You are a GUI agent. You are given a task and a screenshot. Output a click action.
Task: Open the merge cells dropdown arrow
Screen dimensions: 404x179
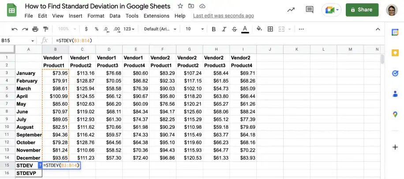point(289,30)
